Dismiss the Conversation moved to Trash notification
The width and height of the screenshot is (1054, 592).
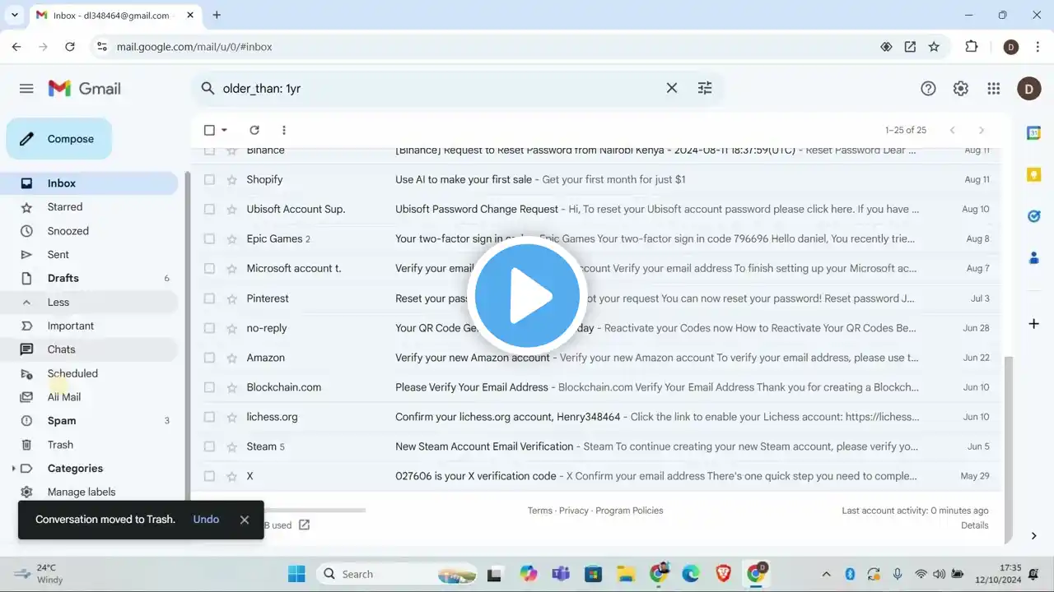[x=245, y=520]
